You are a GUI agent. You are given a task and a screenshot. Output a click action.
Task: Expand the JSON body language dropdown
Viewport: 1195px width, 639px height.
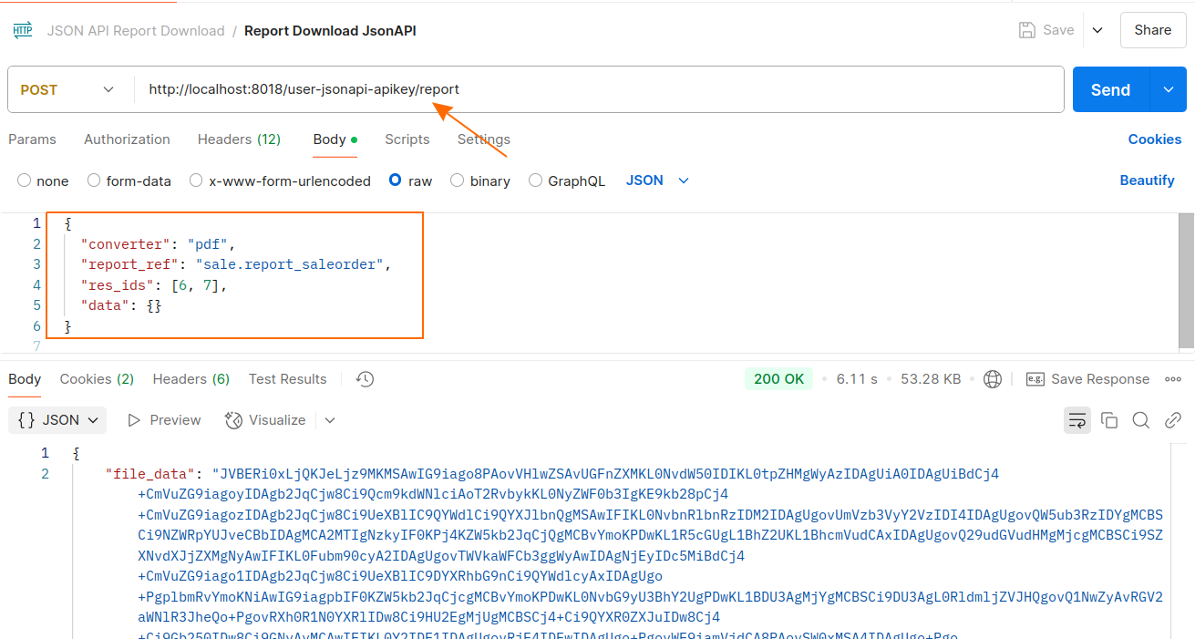tap(657, 180)
